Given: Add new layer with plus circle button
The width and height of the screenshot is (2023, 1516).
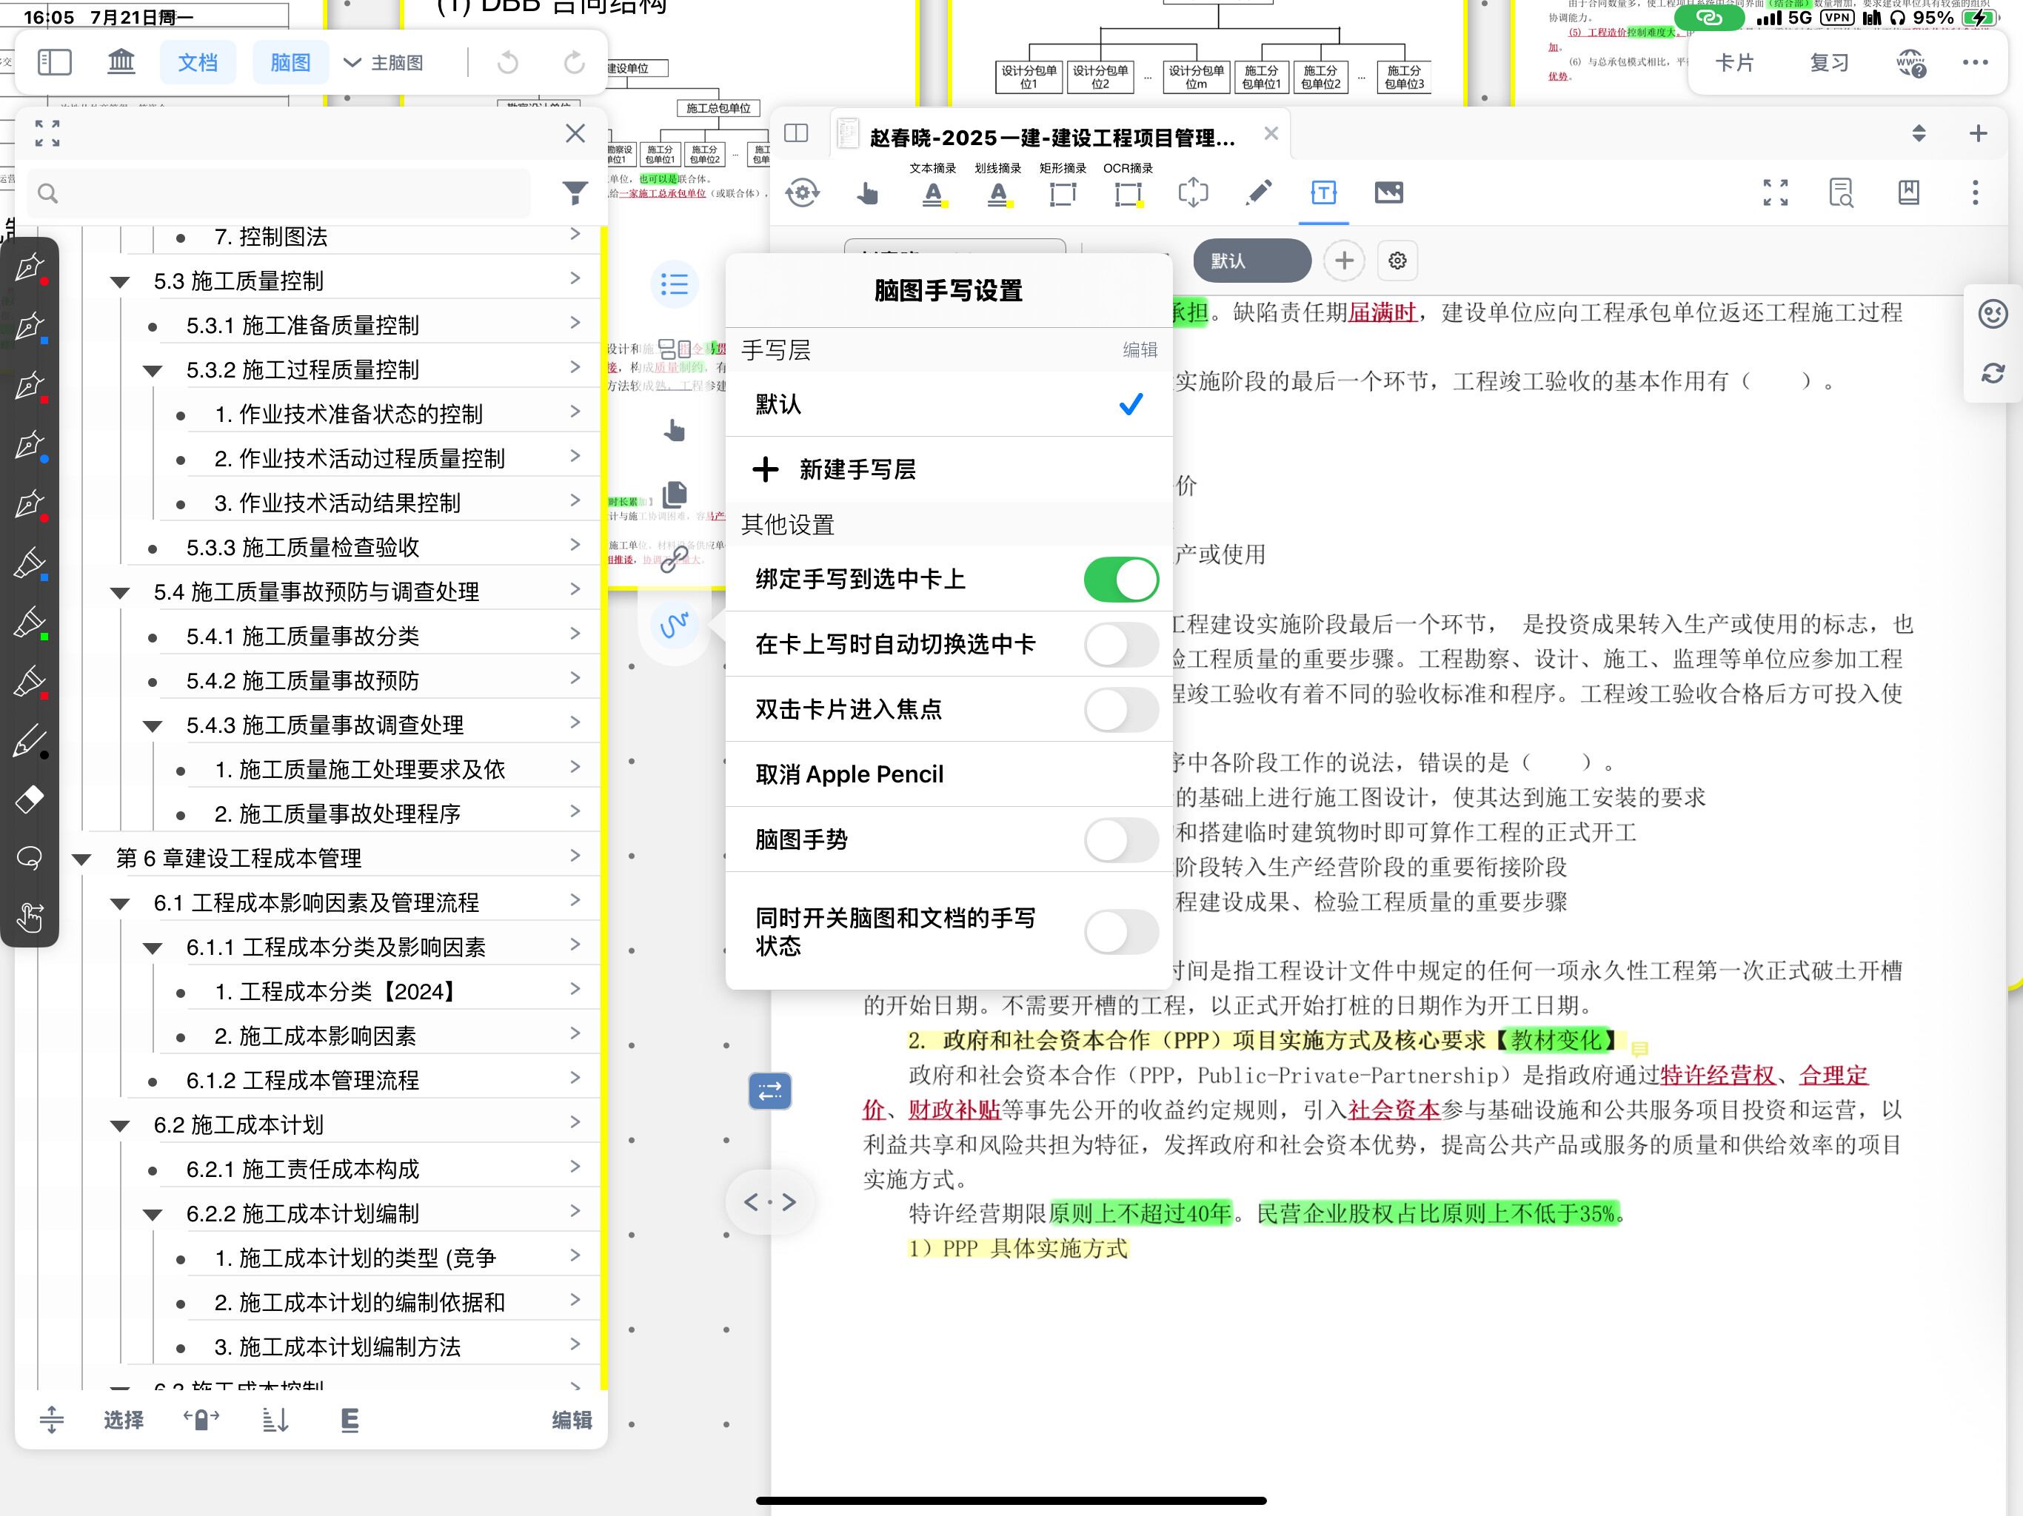Looking at the screenshot, I should pos(1345,261).
